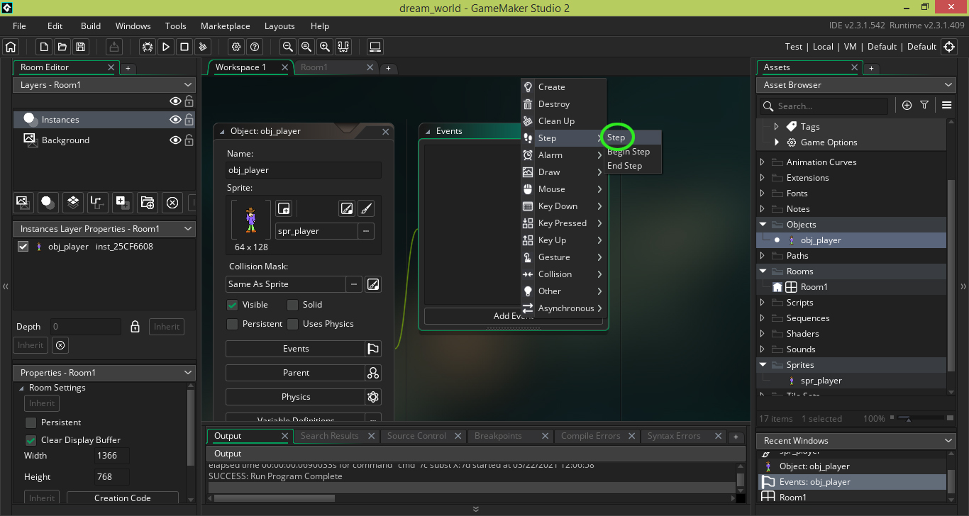Enable the Solid checkbox
The height and width of the screenshot is (516, 969).
pyautogui.click(x=292, y=305)
